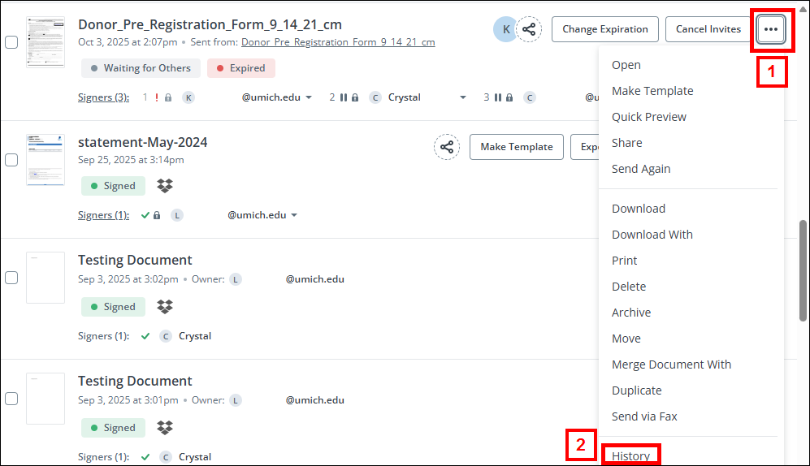Click L signer avatar in statement-May-2024 row

coord(177,215)
